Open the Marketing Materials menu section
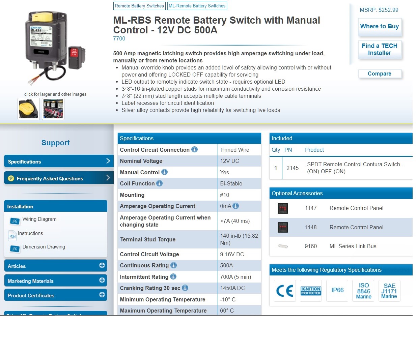Screen dimensions: 417x353 pyautogui.click(x=56, y=281)
